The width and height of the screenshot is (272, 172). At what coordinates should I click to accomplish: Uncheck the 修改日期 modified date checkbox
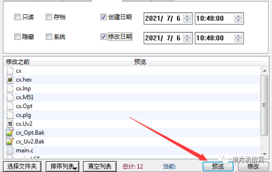point(103,37)
